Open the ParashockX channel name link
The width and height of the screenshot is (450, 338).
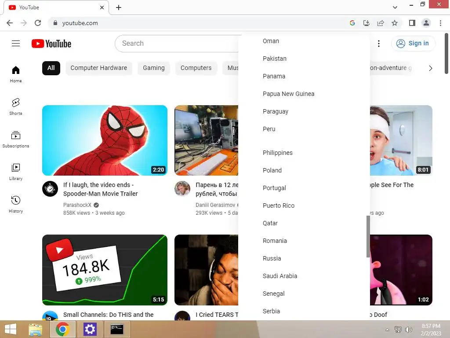[77, 205]
